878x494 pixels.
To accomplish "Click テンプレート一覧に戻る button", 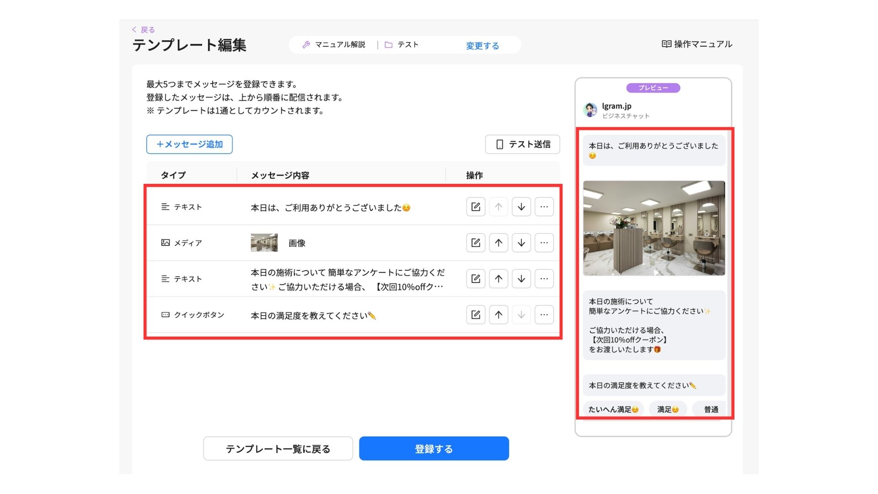I will 278,449.
